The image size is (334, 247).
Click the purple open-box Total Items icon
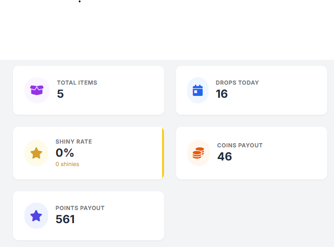[x=37, y=90]
